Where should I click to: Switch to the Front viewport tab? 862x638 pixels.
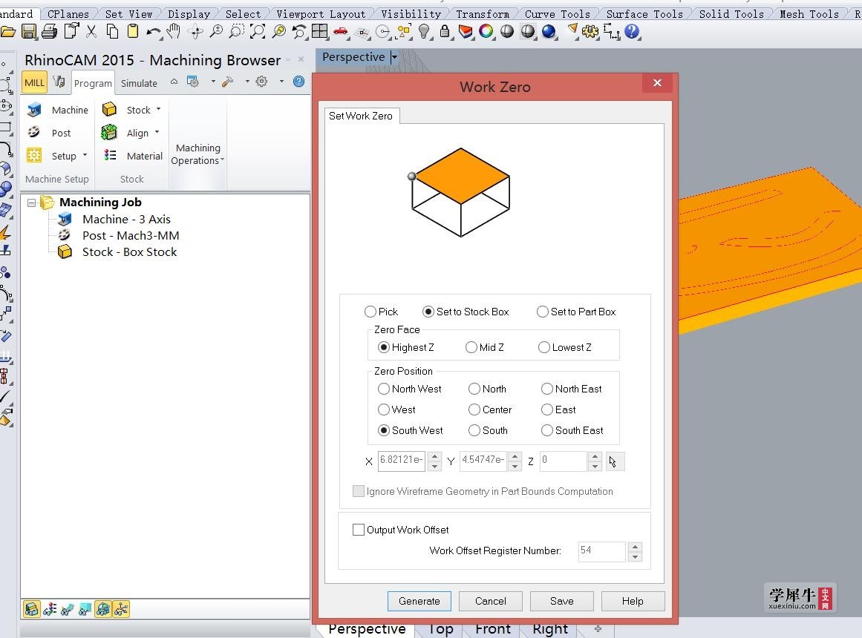point(493,629)
